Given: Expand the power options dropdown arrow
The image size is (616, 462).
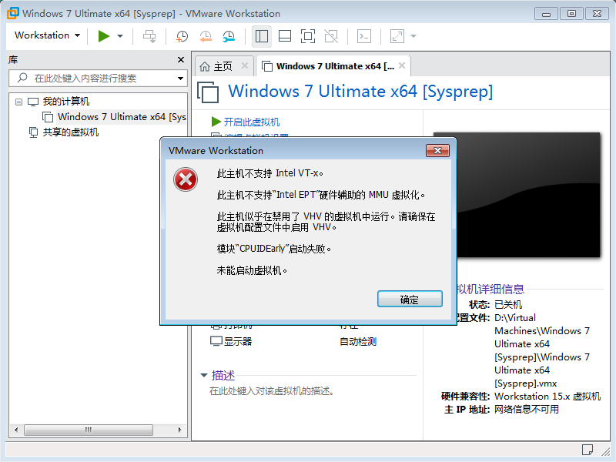Looking at the screenshot, I should point(120,36).
